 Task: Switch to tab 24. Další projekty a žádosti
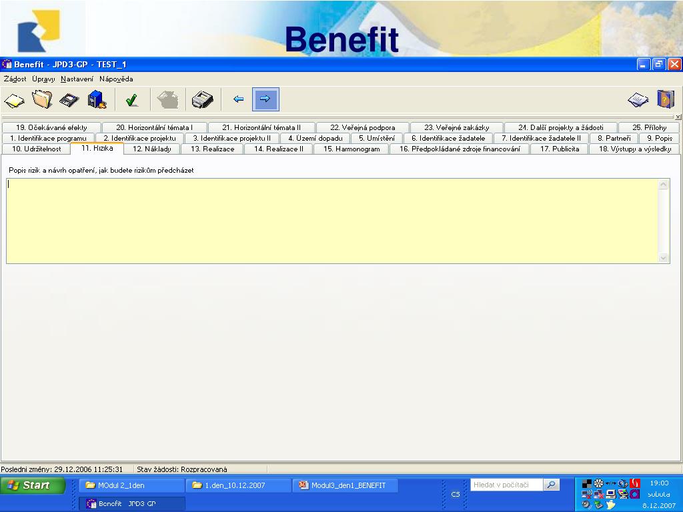[560, 127]
